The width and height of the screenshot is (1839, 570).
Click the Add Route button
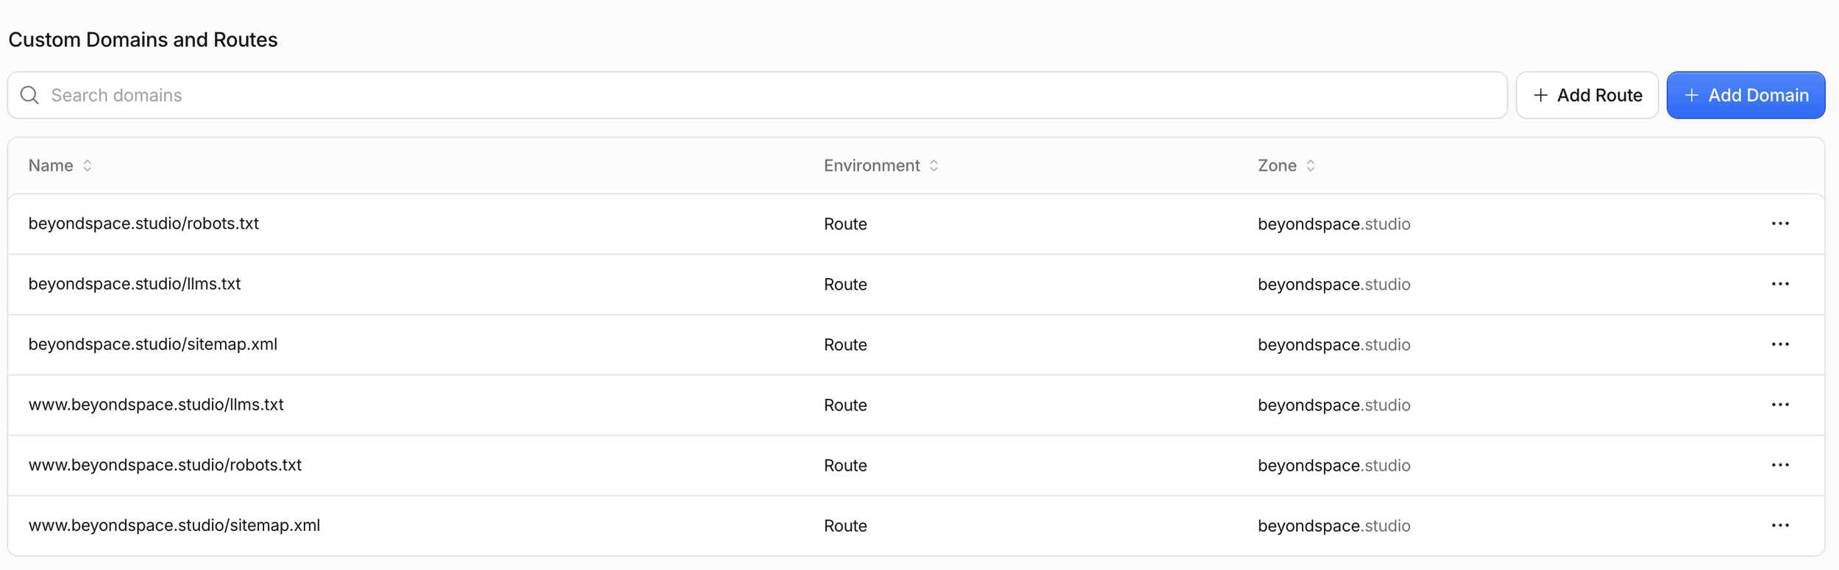(1587, 95)
